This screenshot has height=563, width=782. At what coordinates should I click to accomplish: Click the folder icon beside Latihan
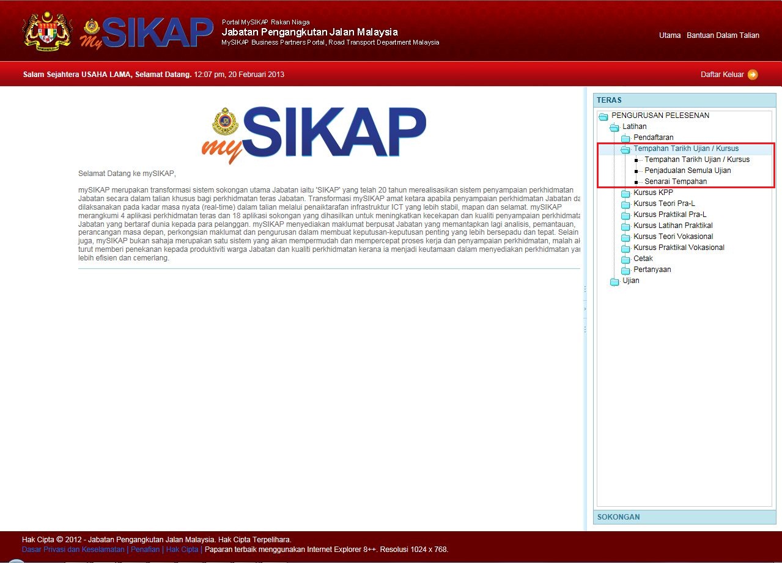(614, 127)
